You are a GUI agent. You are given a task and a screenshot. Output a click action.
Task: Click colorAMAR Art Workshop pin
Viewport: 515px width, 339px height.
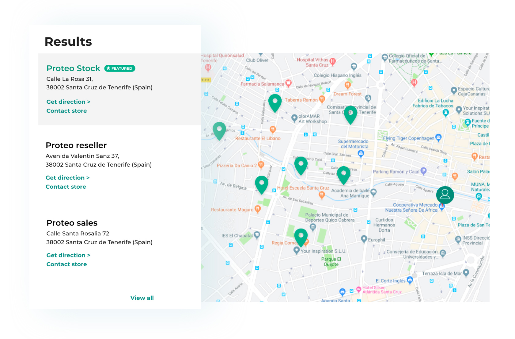(x=294, y=118)
